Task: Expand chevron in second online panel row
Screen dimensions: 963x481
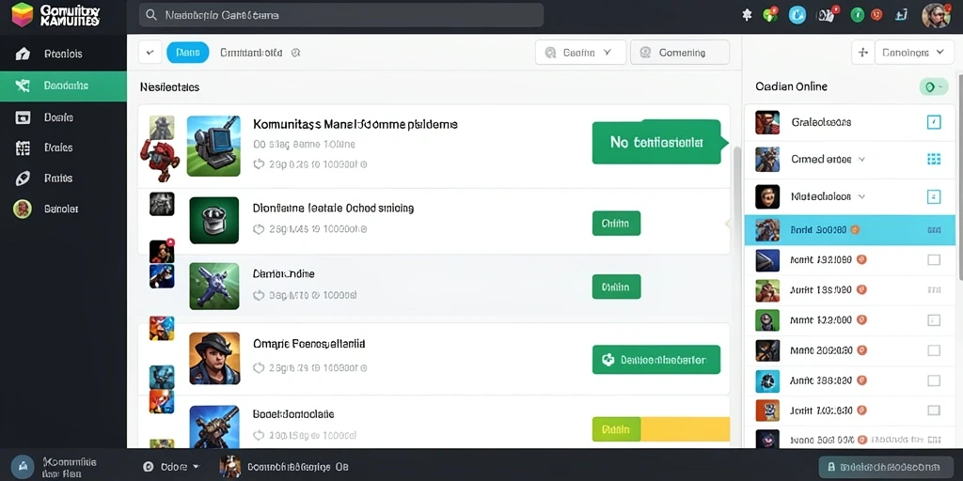Action: pyautogui.click(x=861, y=160)
